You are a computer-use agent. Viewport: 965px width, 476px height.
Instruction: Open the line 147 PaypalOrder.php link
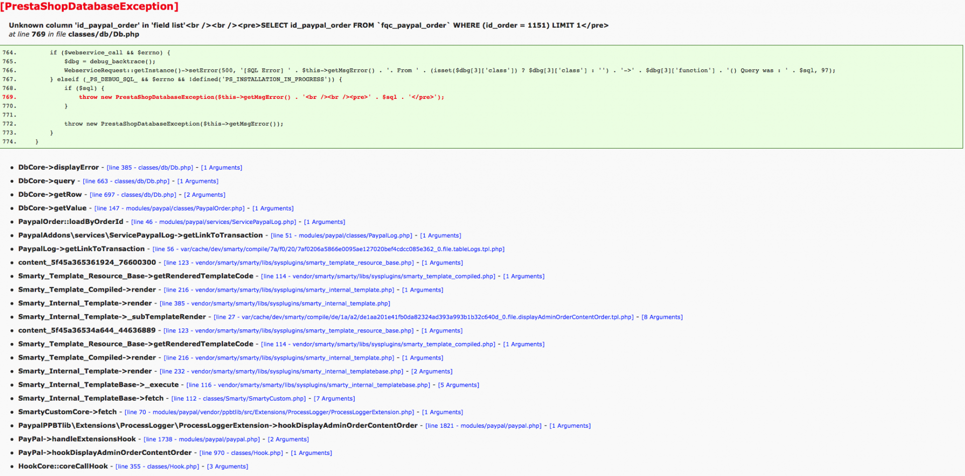click(169, 208)
